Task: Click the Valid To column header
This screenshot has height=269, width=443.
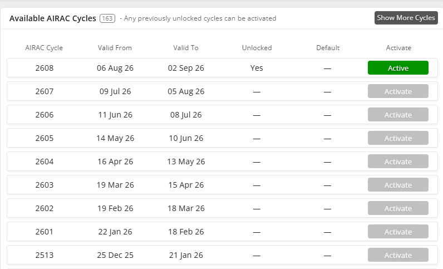Action: click(186, 48)
